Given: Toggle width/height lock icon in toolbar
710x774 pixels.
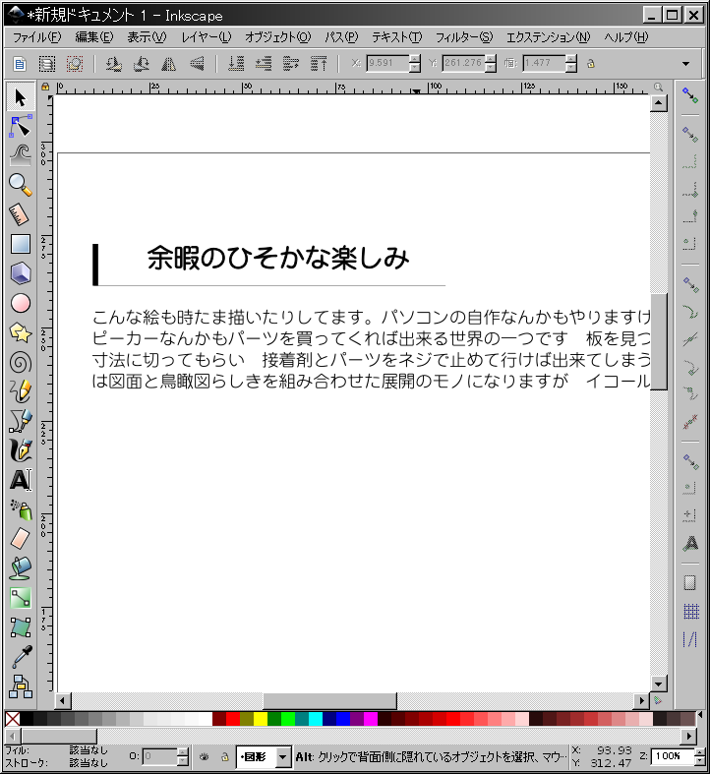Looking at the screenshot, I should (590, 64).
